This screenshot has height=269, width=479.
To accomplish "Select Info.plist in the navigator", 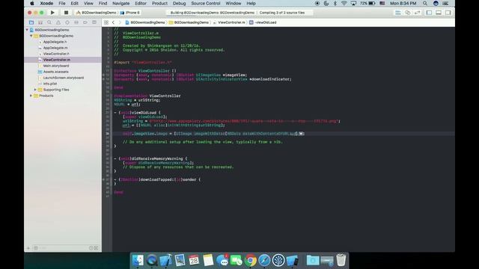I will click(50, 84).
